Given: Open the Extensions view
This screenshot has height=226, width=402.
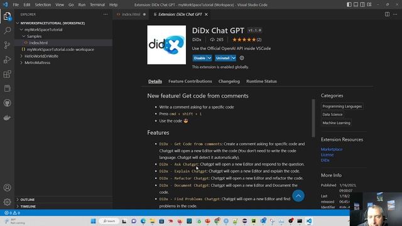Looking at the screenshot, I should pyautogui.click(x=7, y=74).
